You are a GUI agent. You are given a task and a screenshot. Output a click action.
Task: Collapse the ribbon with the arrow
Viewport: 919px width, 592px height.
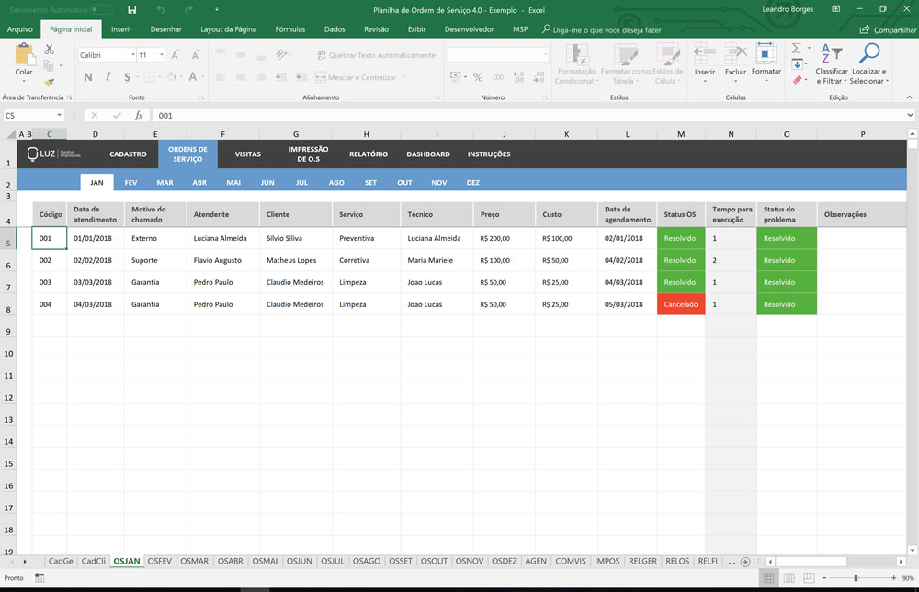tap(909, 97)
